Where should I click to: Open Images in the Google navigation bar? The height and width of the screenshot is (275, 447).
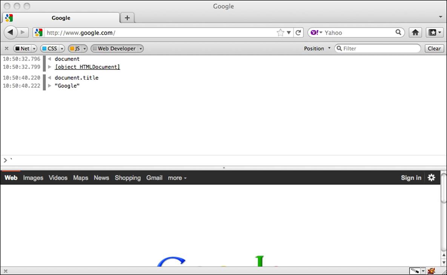(x=33, y=178)
